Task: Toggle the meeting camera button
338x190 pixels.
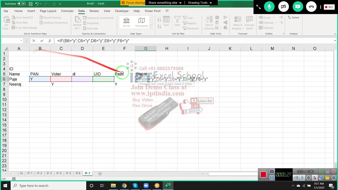Action: [284, 7]
